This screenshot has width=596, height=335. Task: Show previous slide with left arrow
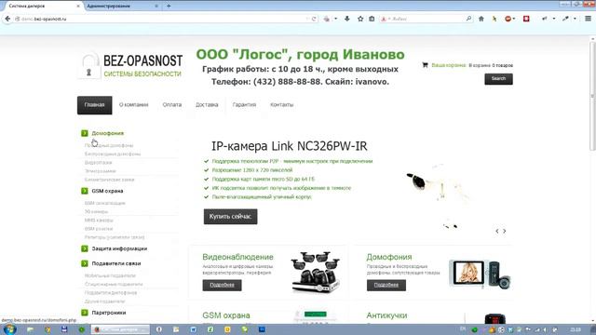click(x=496, y=231)
